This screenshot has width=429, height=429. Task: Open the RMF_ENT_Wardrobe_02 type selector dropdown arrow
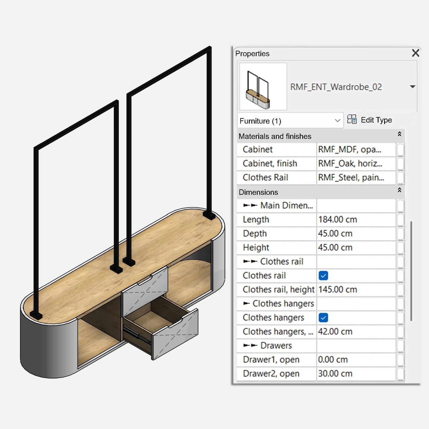pyautogui.click(x=413, y=87)
